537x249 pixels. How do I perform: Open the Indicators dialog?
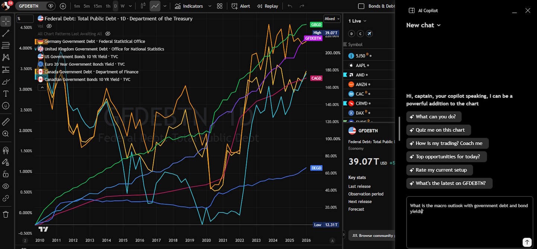pos(189,6)
